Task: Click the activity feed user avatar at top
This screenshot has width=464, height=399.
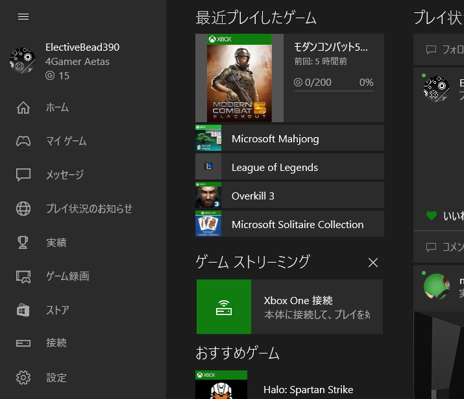Action: (x=437, y=89)
